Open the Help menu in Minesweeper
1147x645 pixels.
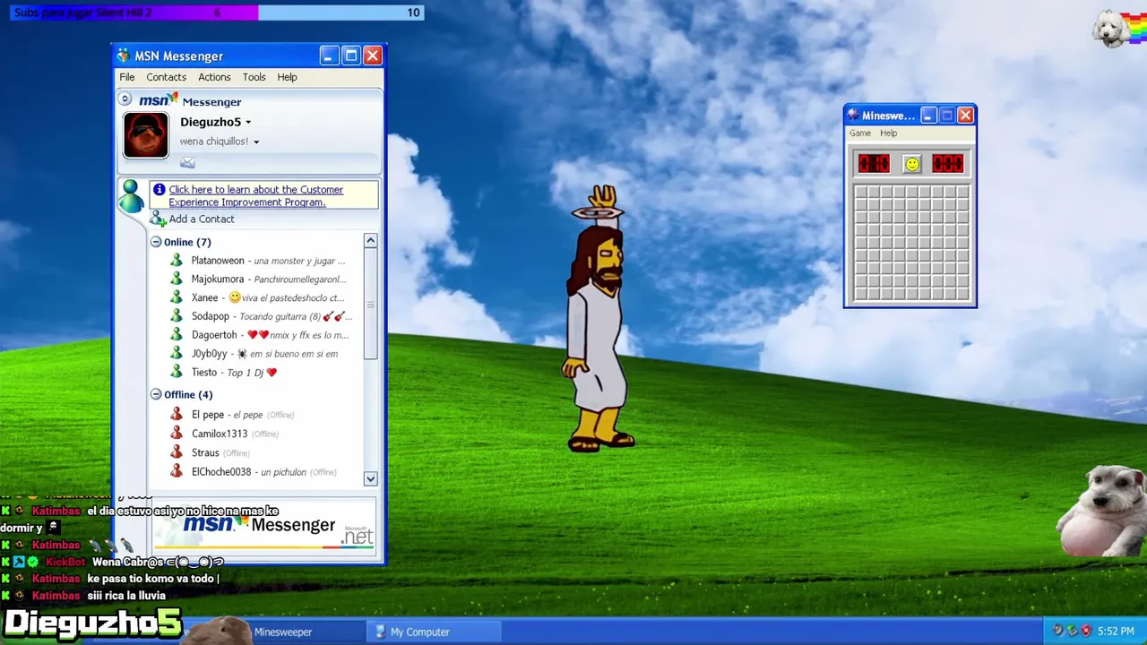pos(888,133)
